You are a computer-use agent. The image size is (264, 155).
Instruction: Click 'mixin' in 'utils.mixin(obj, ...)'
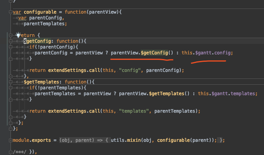134,140
